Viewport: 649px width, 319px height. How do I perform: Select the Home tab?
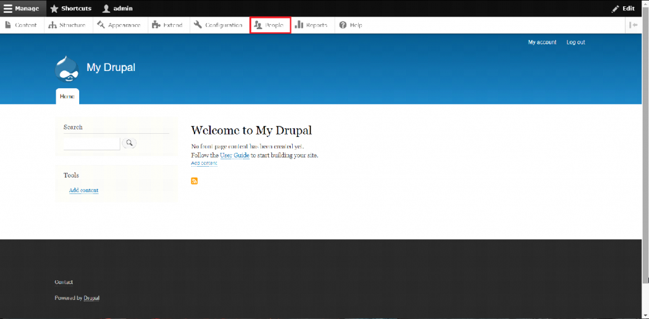click(67, 96)
